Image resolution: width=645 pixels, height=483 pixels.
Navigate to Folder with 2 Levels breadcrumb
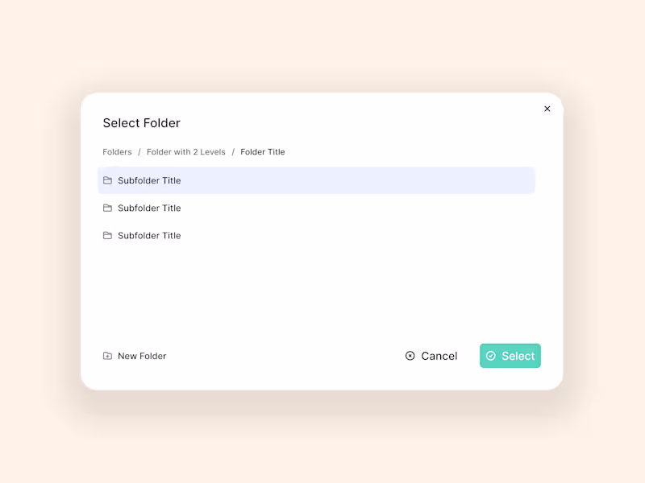pos(186,152)
